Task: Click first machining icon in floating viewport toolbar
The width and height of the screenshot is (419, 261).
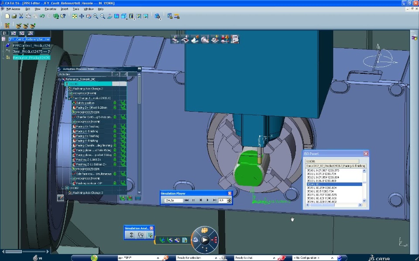Action: 175,39
